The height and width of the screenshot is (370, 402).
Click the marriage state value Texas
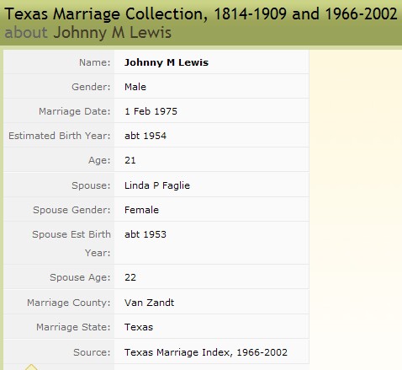(x=139, y=327)
